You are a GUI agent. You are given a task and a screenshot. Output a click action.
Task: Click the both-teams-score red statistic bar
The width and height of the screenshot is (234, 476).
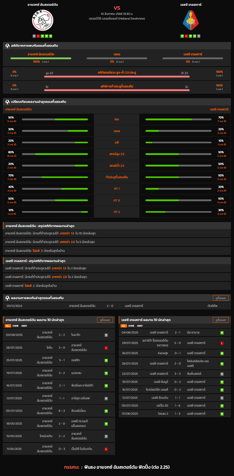coord(117,90)
